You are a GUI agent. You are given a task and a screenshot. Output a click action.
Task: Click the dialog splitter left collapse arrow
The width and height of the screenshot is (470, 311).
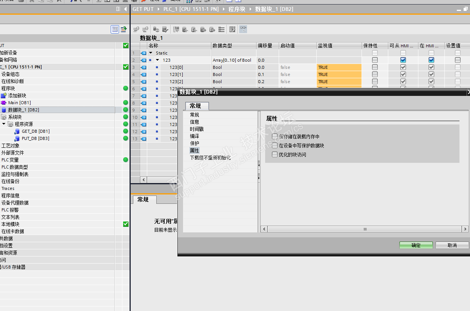pos(259,165)
